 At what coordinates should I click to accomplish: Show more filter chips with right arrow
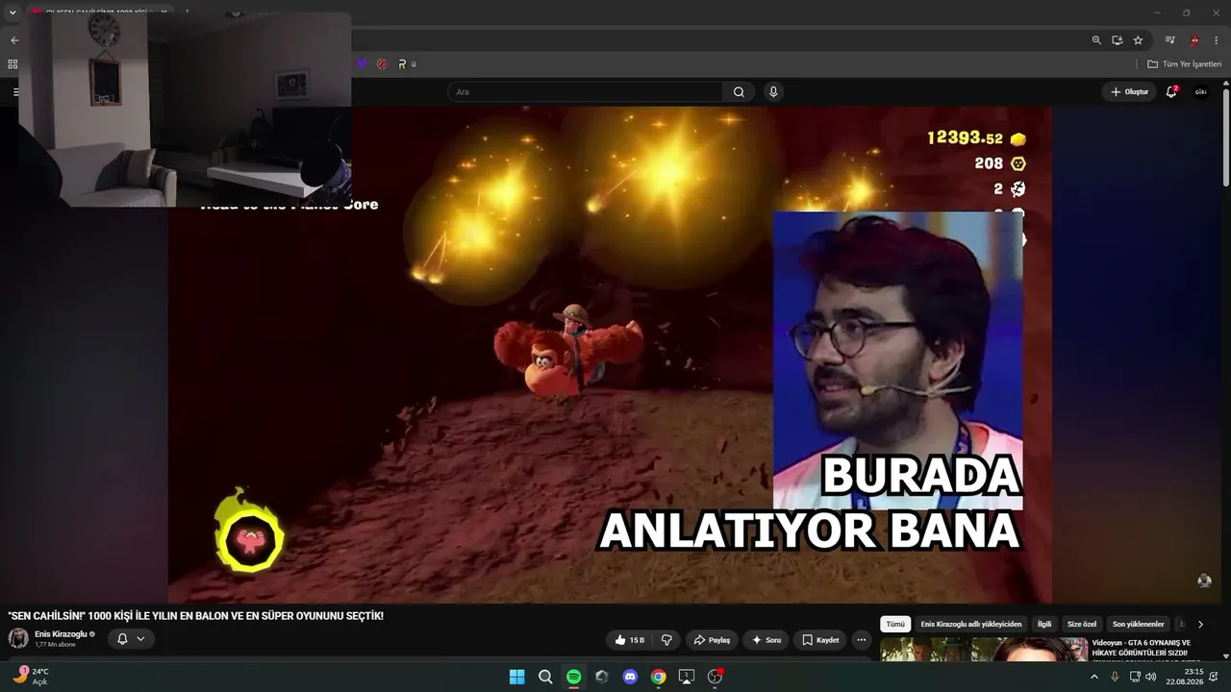tap(1200, 625)
